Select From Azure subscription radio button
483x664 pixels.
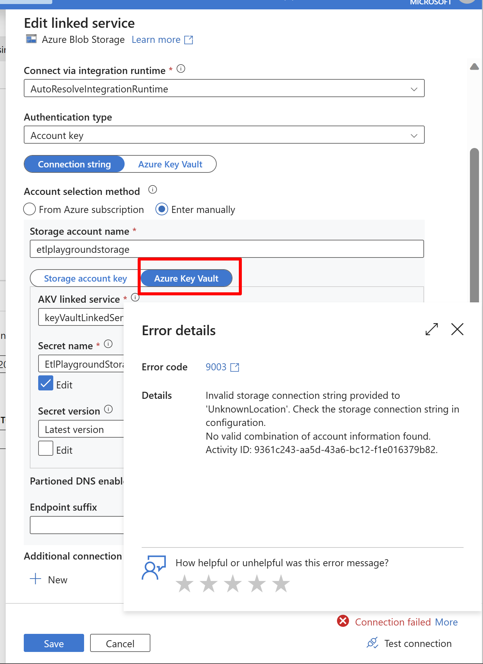[x=29, y=209]
